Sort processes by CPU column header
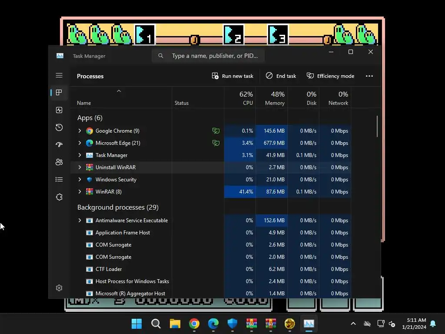 point(240,98)
